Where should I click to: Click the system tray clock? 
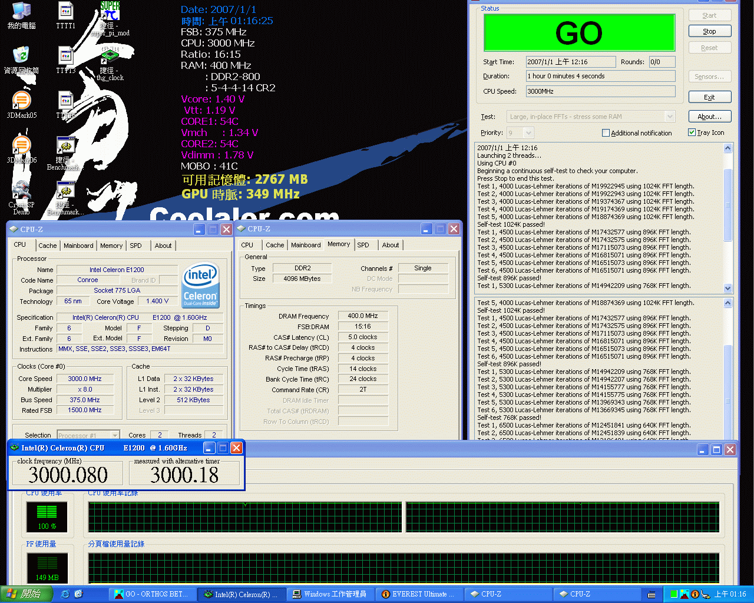pos(730,594)
